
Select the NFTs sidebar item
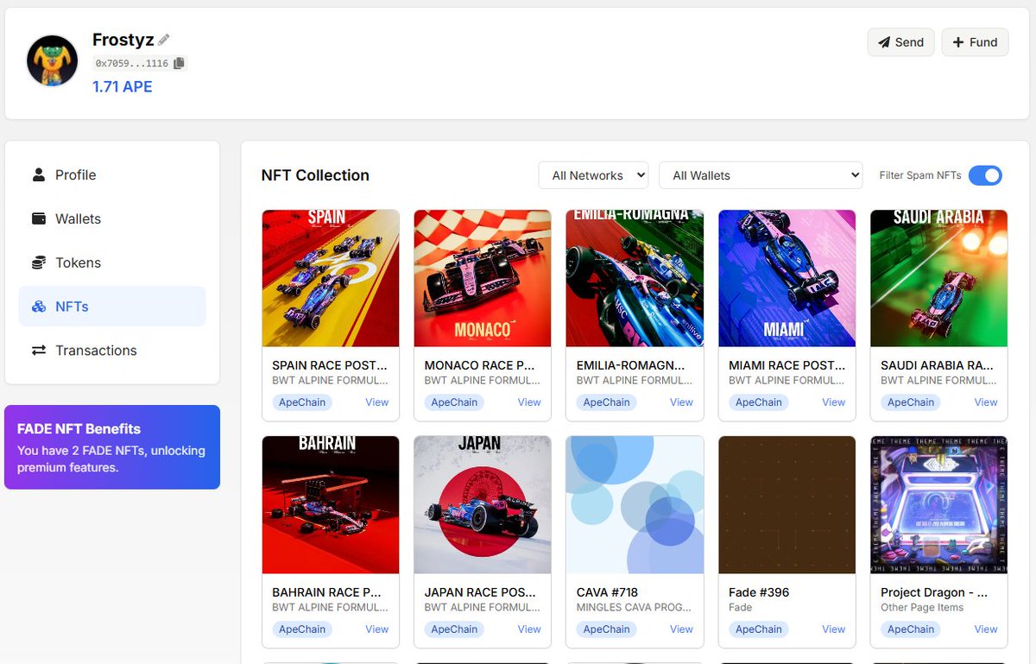click(112, 307)
